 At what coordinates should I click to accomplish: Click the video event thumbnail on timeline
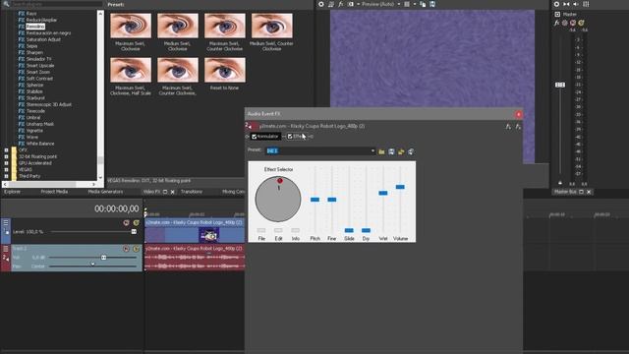click(x=208, y=235)
